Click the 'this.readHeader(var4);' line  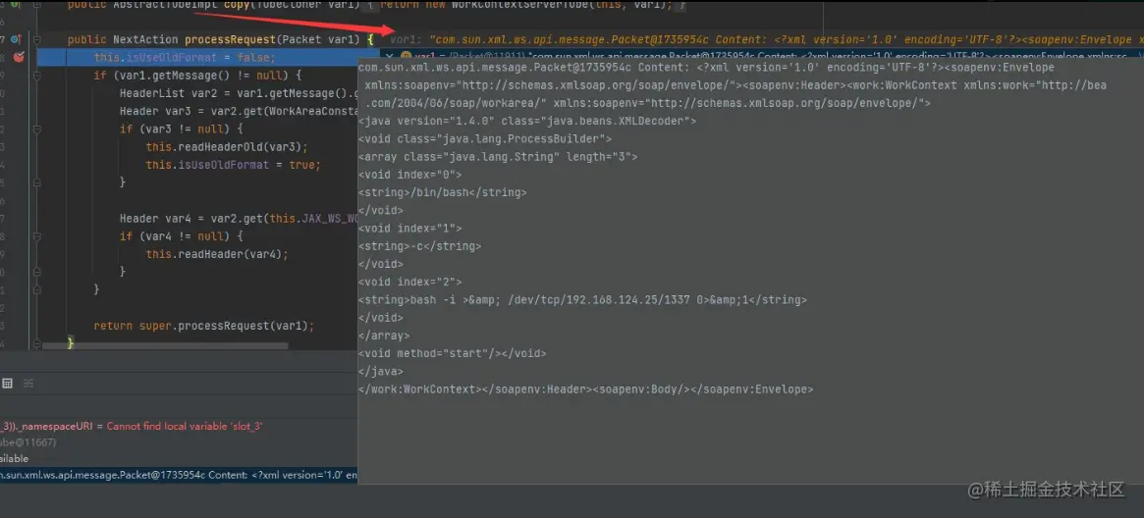217,254
